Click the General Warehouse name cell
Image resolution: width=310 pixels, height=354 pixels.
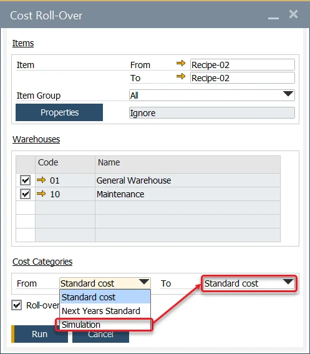pos(188,180)
